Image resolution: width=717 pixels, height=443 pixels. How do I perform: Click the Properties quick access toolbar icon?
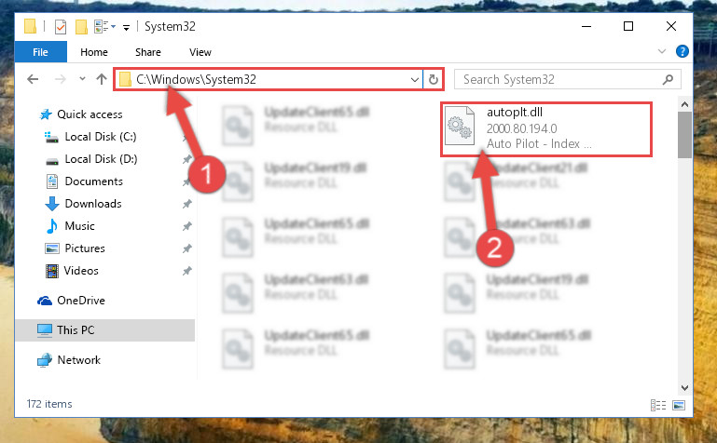coord(61,26)
